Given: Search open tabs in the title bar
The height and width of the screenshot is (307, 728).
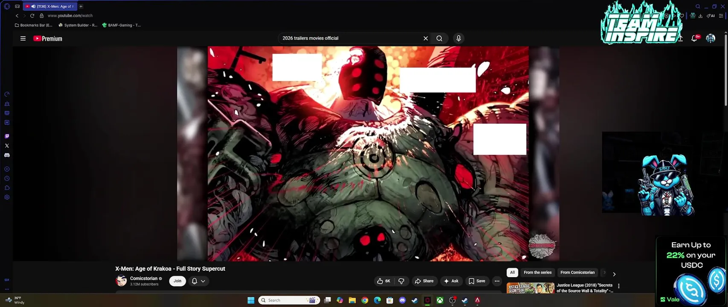Looking at the screenshot, I should (x=698, y=6).
